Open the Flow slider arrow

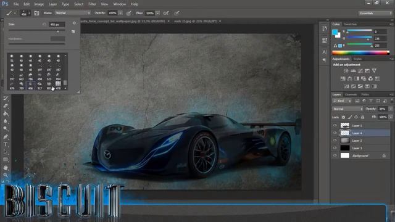158,13
